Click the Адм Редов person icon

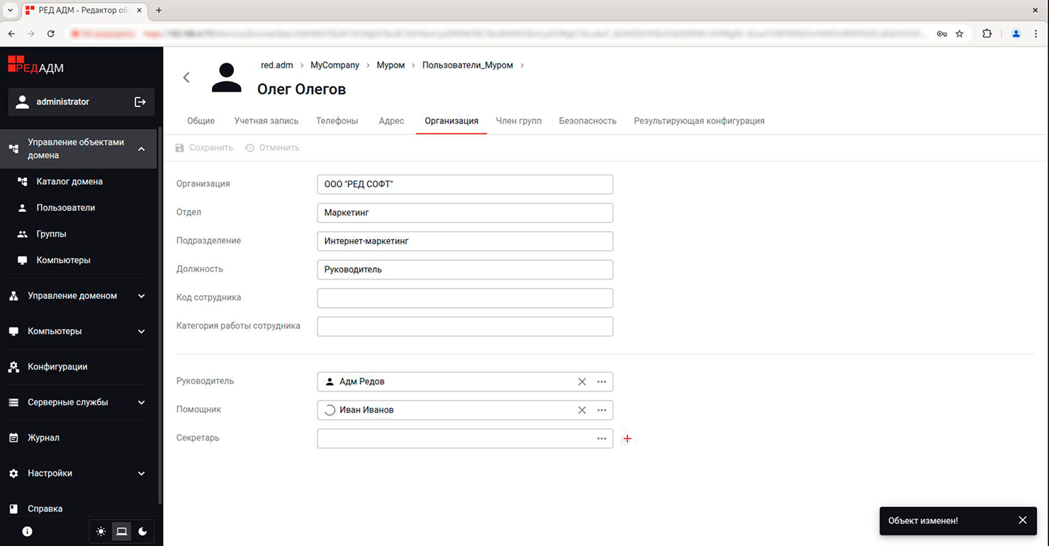tap(330, 381)
